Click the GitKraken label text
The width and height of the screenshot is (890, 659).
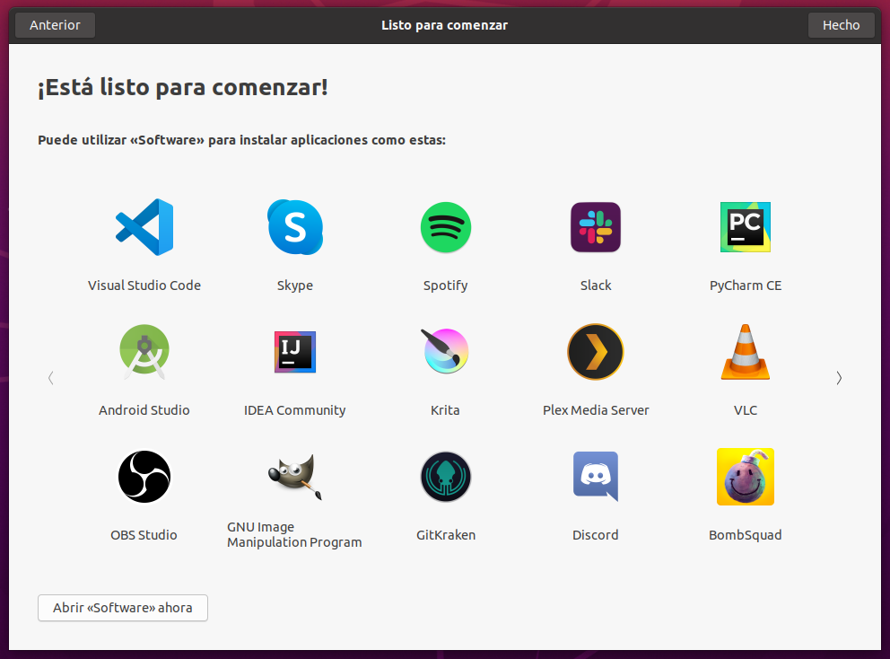(446, 535)
